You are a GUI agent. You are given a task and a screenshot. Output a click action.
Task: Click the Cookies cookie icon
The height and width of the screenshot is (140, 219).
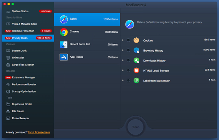[136, 40]
